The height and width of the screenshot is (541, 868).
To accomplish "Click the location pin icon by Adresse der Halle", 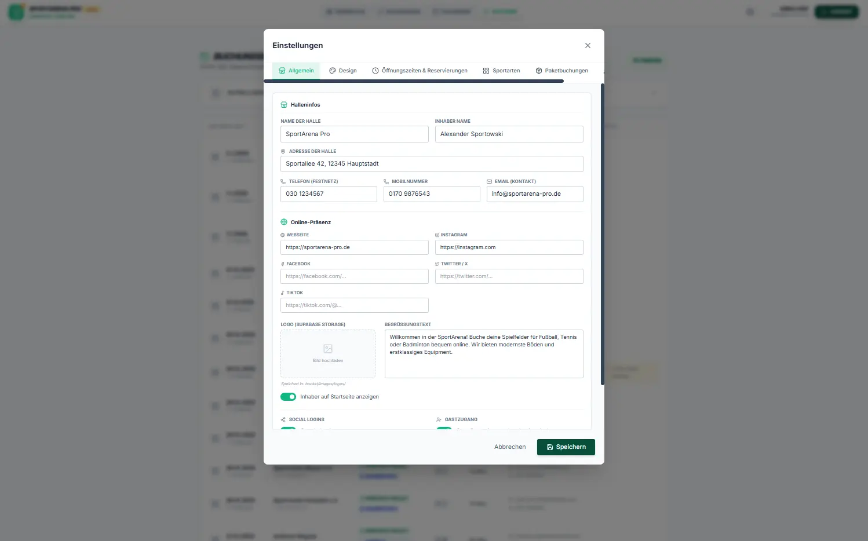I will pos(283,151).
